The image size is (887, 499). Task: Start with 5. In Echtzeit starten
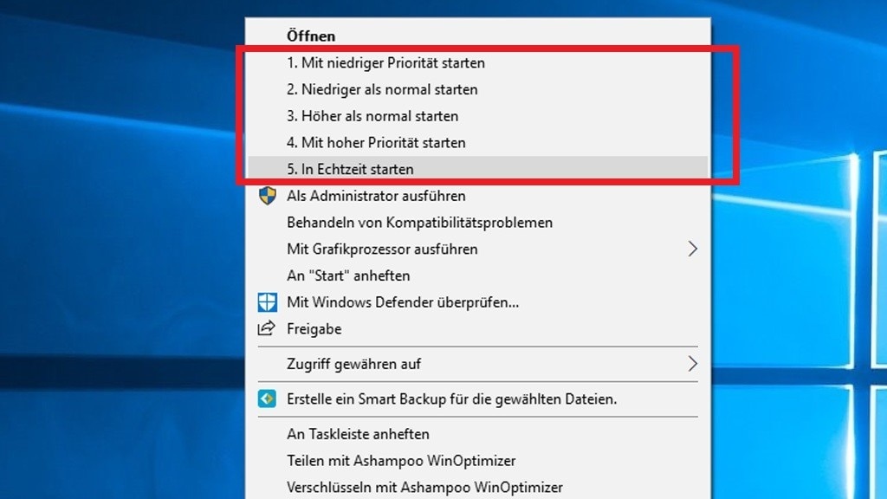(351, 169)
